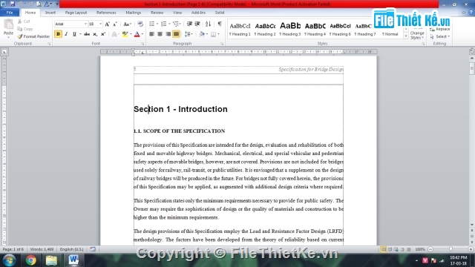
Task: Click the Grow Font icon
Action: click(x=107, y=24)
